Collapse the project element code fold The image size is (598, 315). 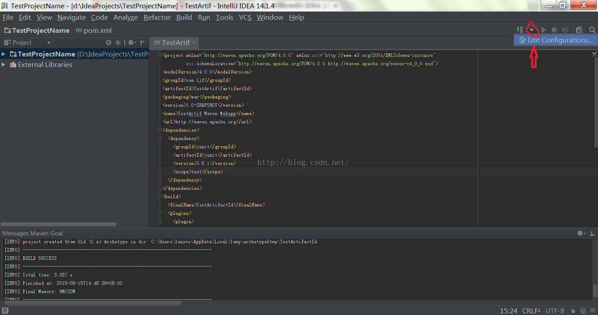pos(159,56)
